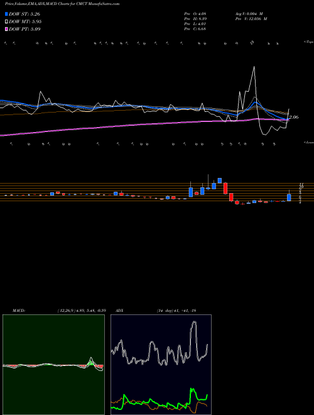The image size is (314, 415).
Task: Open the dark blue ADX chart panel
Action: [x=161, y=365]
